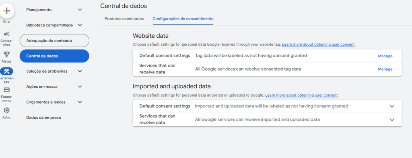Viewport: 412px width, 158px height.
Task: Expand Solução de problemas section
Action: [80, 71]
